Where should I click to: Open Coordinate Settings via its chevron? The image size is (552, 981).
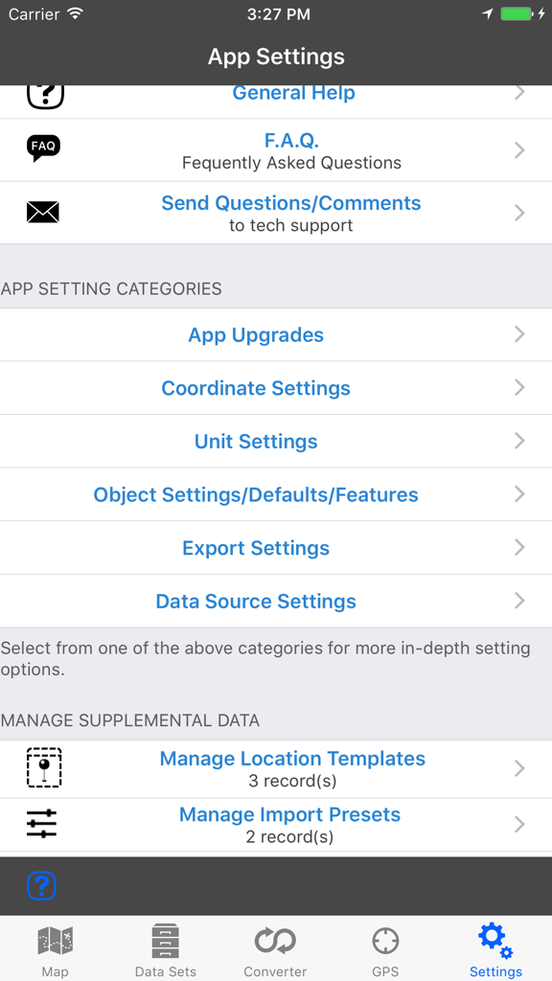coord(519,388)
